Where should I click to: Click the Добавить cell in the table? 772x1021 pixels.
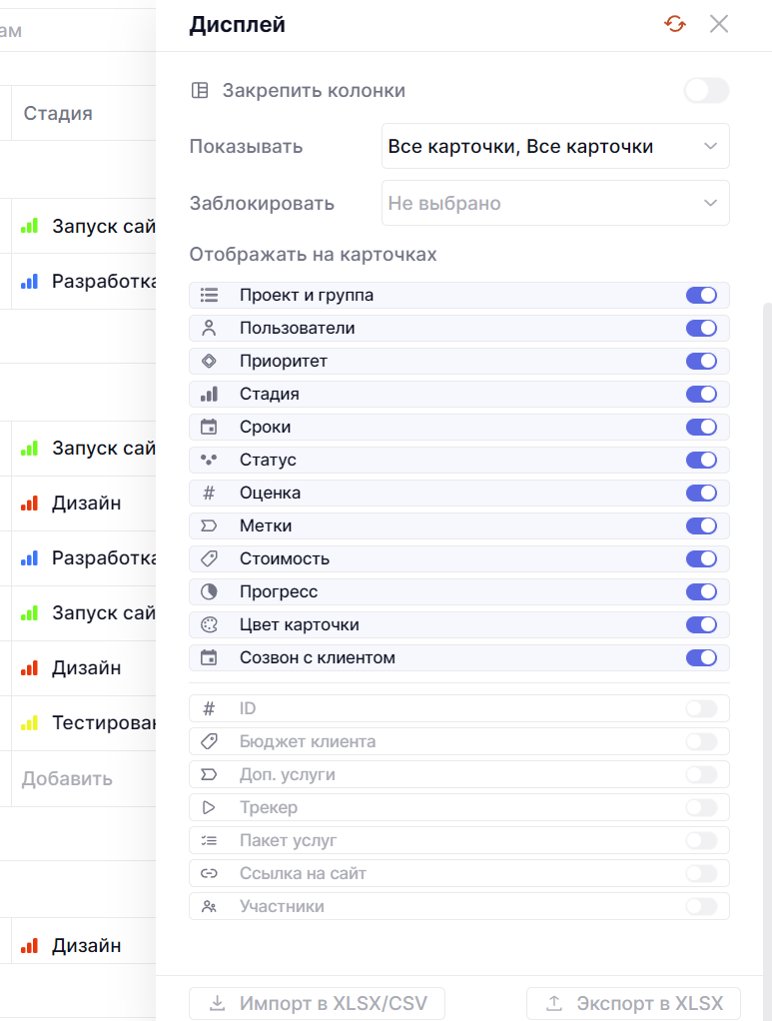click(67, 778)
